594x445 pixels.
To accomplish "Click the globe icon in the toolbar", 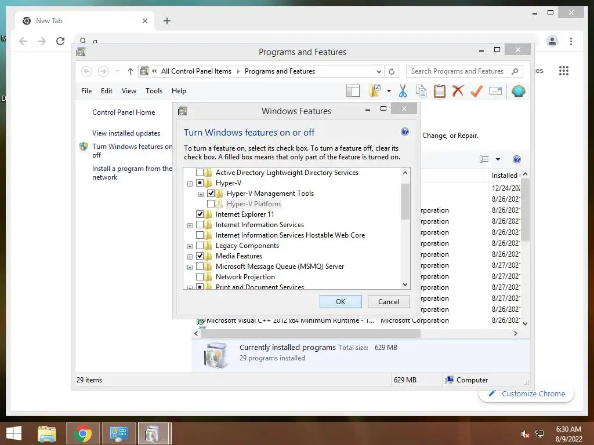I will click(518, 91).
